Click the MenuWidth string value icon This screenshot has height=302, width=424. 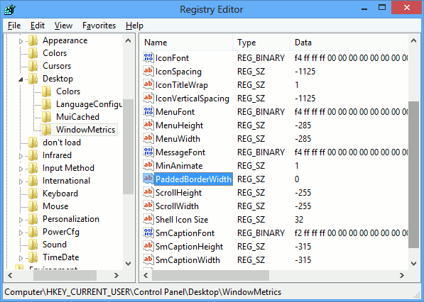tap(148, 138)
